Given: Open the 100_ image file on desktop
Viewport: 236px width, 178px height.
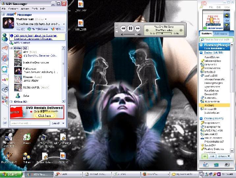Looking at the screenshot, I should tap(81, 25).
